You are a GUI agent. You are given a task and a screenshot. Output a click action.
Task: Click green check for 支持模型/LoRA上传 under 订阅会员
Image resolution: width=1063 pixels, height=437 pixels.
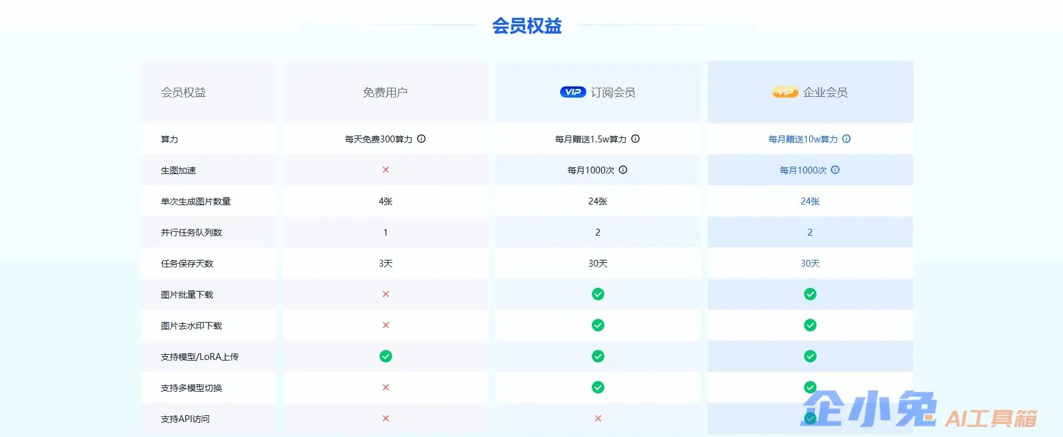point(598,356)
